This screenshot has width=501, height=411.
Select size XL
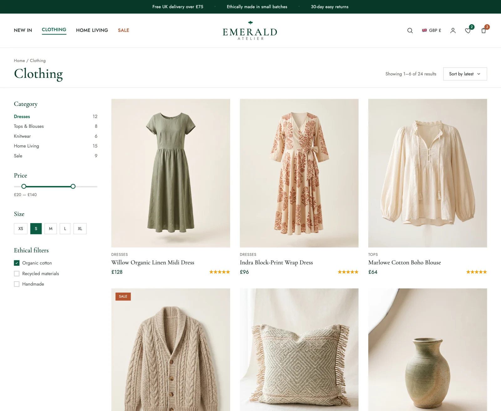pyautogui.click(x=80, y=229)
